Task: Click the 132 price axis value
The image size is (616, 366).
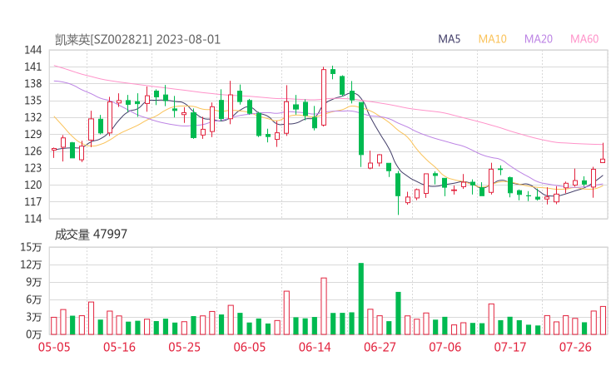Action: point(32,117)
